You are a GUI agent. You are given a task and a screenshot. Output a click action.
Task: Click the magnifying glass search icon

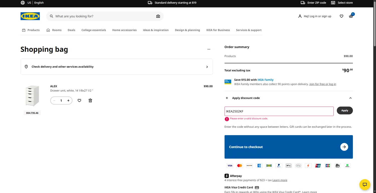[51, 16]
